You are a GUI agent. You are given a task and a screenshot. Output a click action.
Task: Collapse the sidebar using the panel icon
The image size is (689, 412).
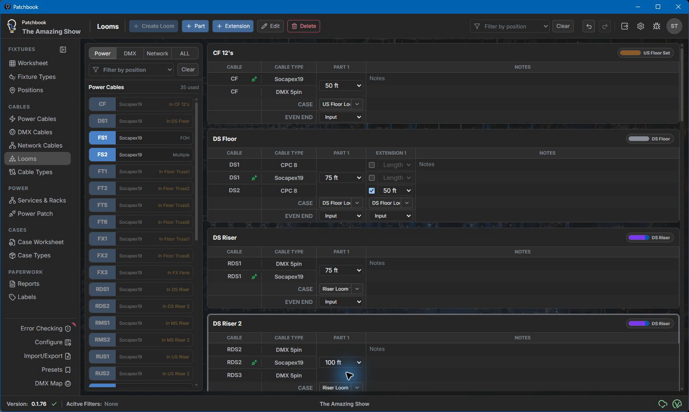tap(63, 50)
